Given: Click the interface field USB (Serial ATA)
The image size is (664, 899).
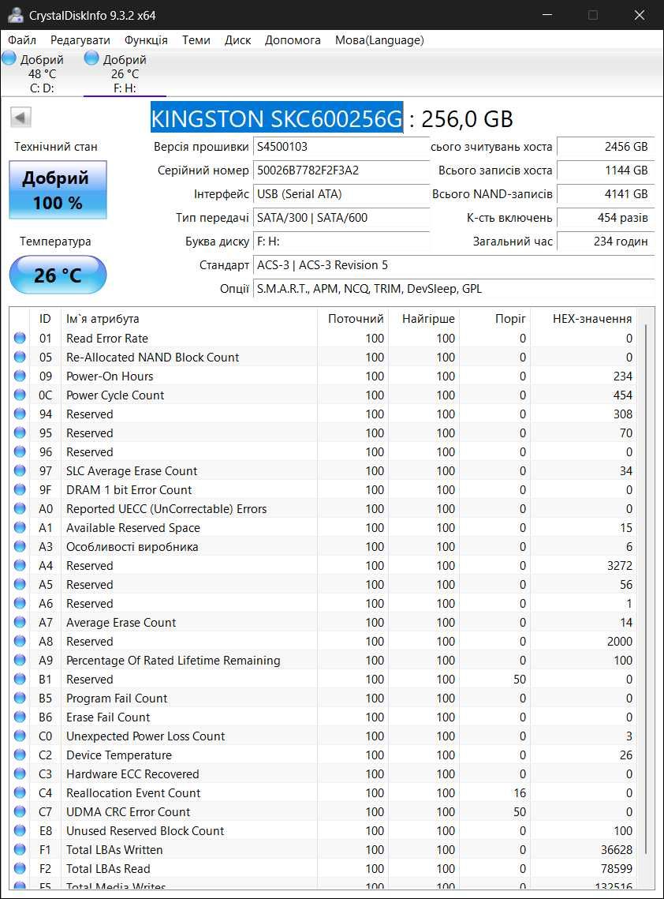Looking at the screenshot, I should coord(341,194).
